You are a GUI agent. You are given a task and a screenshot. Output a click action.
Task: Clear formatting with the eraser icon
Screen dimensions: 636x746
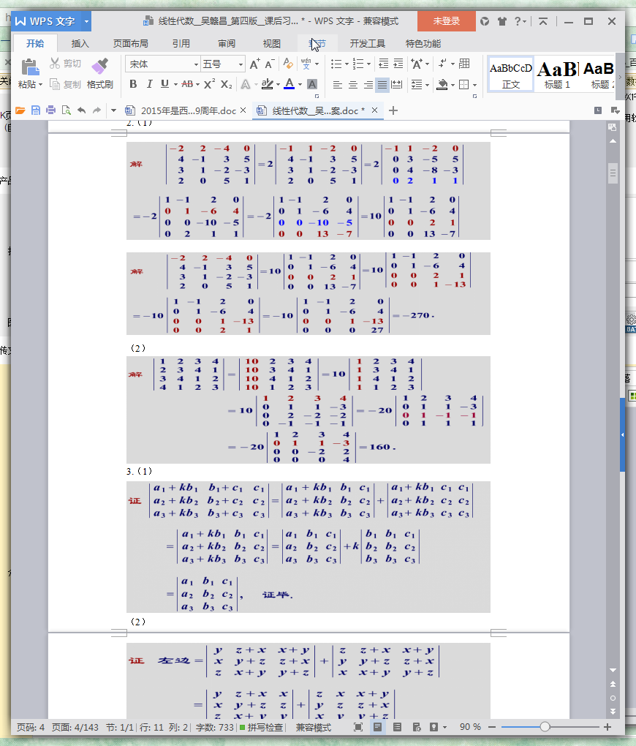(288, 64)
